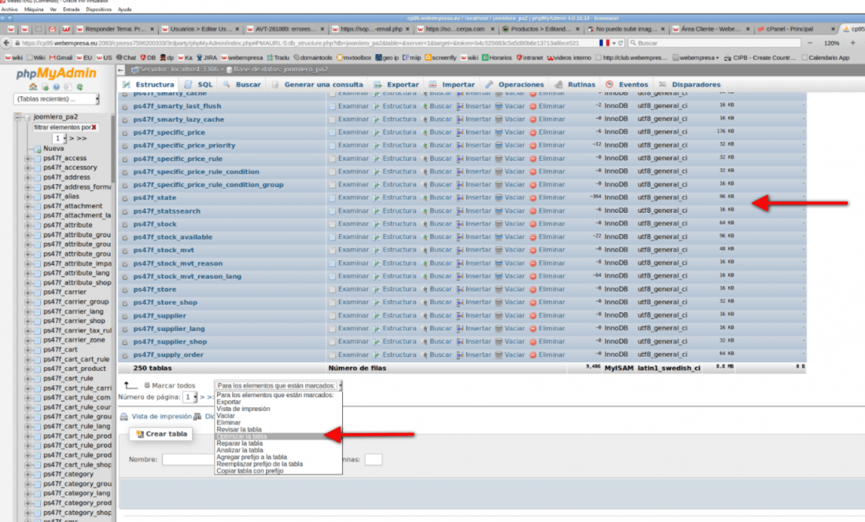Click the reload icon in the address bar
Image resolution: width=865 pixels, height=522 pixels.
tap(620, 43)
